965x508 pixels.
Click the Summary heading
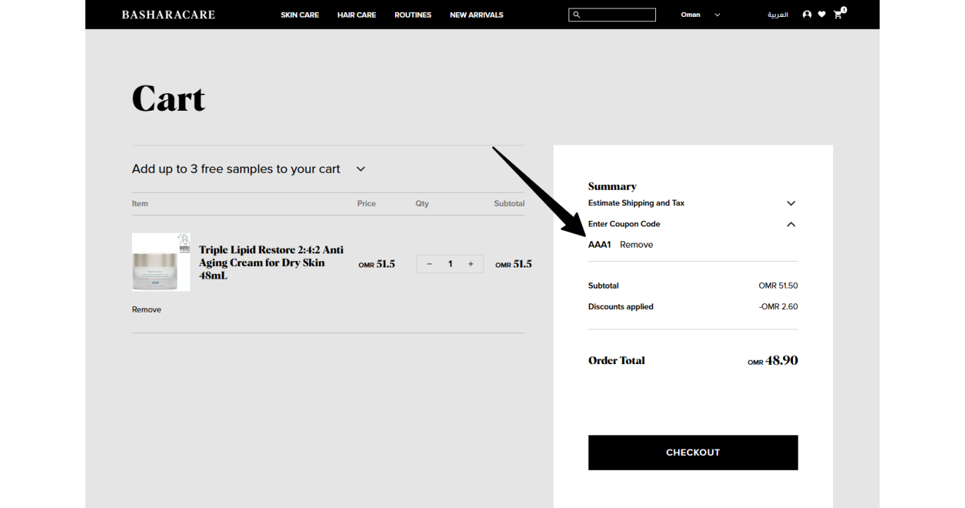point(612,186)
